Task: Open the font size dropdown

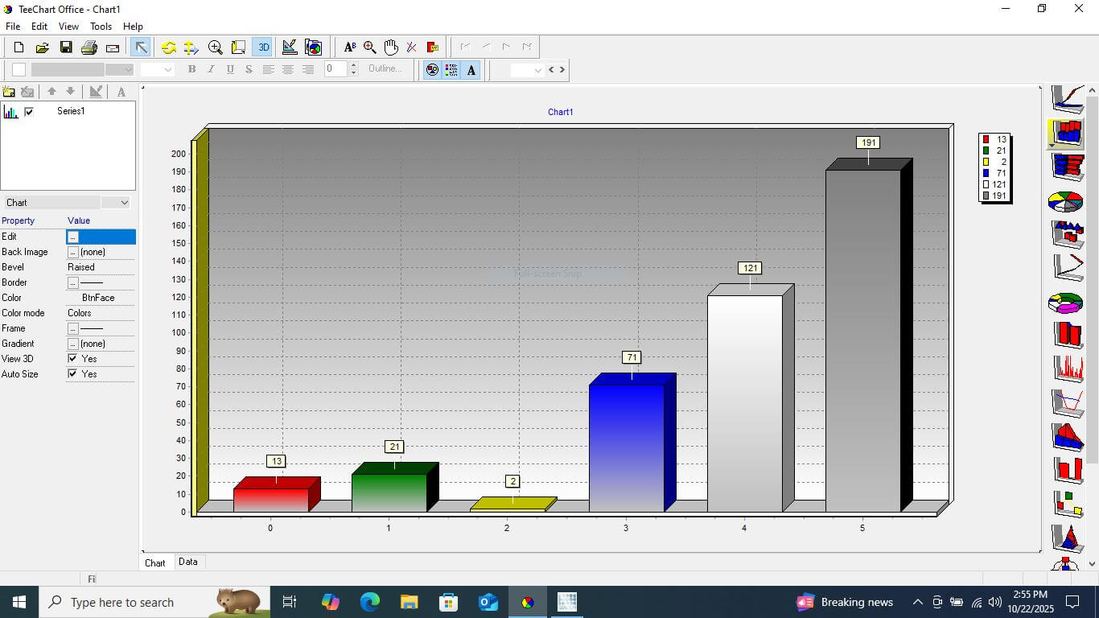Action: click(x=167, y=70)
